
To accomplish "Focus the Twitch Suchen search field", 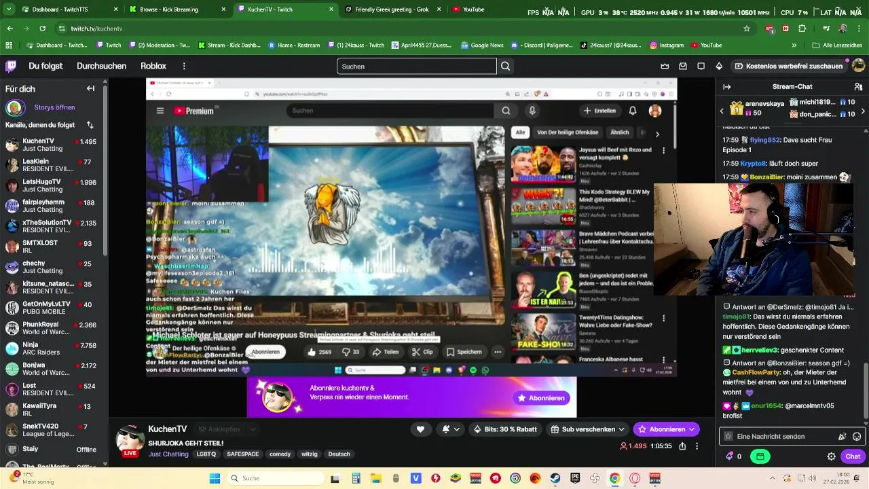I will [416, 66].
